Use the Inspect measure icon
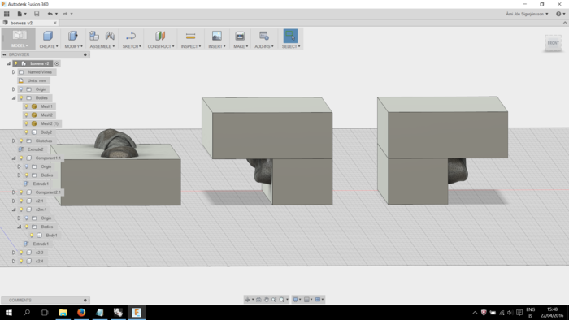The width and height of the screenshot is (569, 320). pyautogui.click(x=190, y=36)
